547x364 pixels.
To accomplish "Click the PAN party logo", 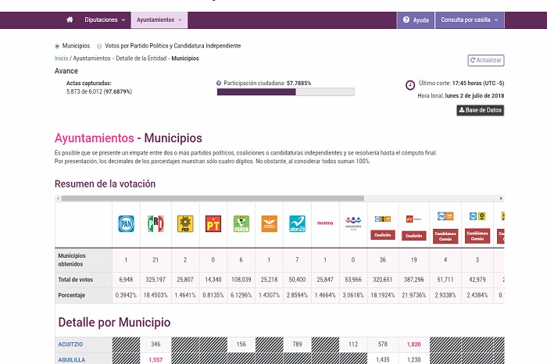I will pyautogui.click(x=126, y=224).
